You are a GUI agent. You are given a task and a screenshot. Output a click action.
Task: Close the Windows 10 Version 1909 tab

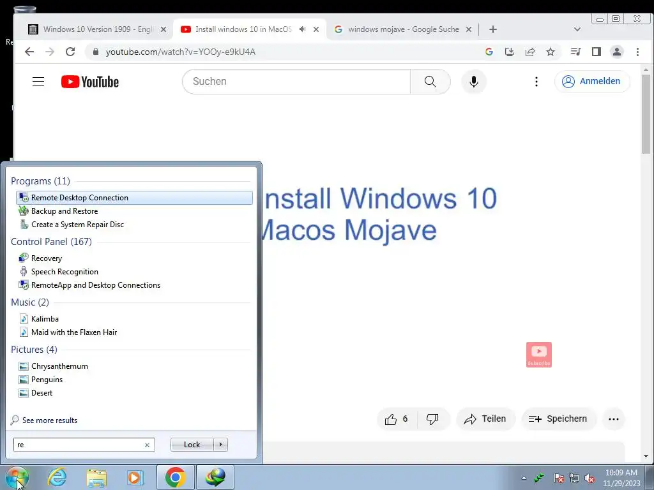point(163,29)
